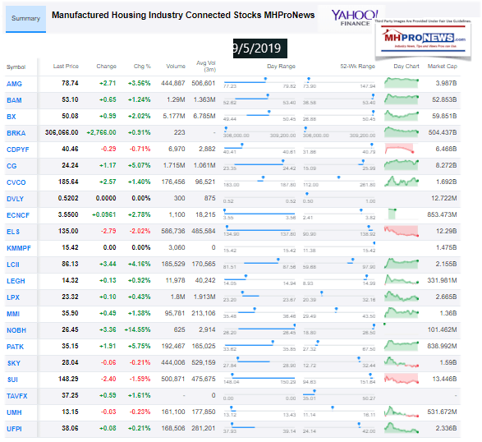Open the BAM stock symbol link
The image size is (482, 442).
[x=14, y=100]
